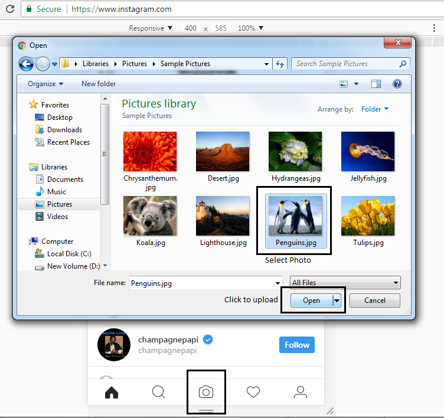The height and width of the screenshot is (418, 444).
Task: Open the DevTools three-dot menu
Action: point(434,28)
